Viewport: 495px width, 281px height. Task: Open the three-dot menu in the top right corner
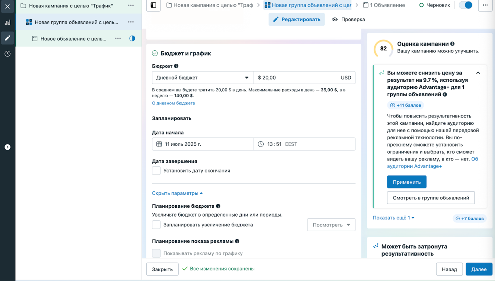coord(485,5)
